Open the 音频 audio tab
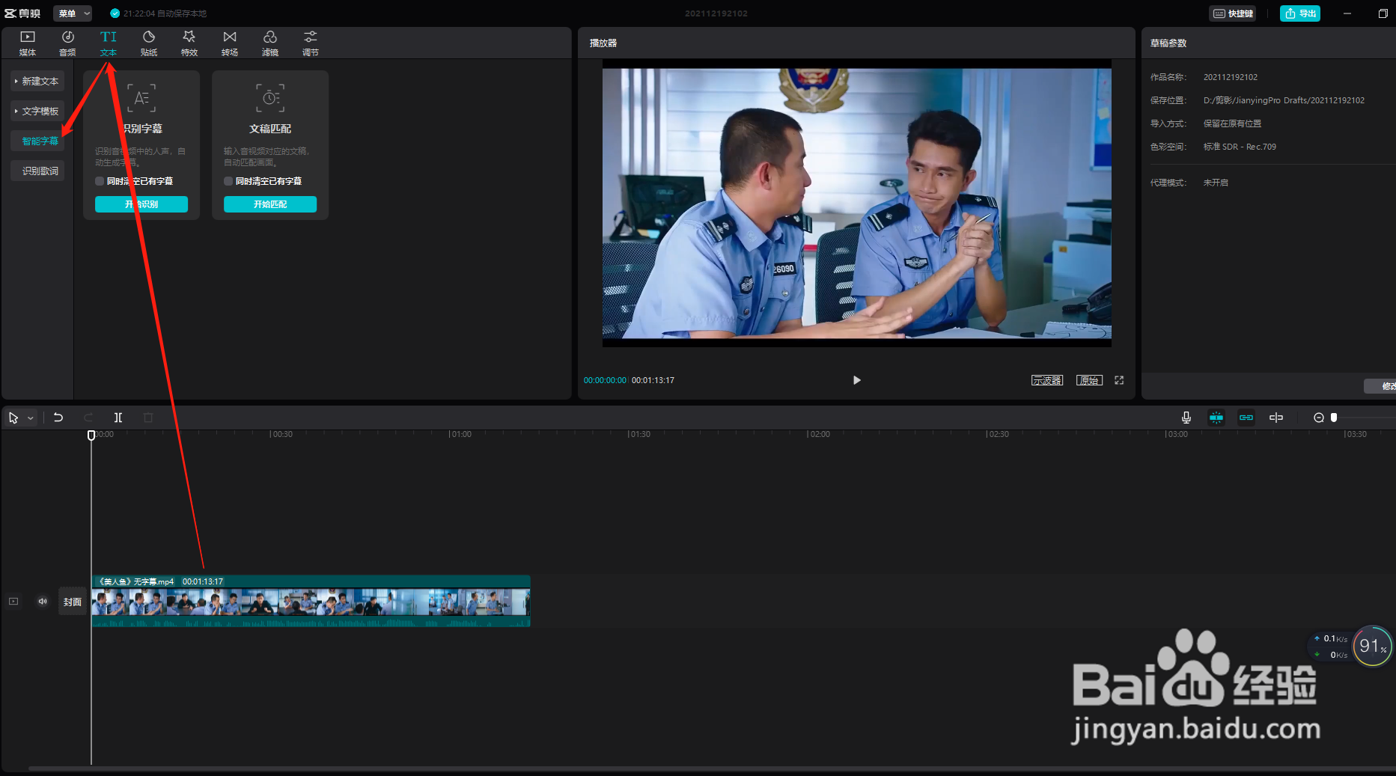The image size is (1396, 776). pos(68,43)
